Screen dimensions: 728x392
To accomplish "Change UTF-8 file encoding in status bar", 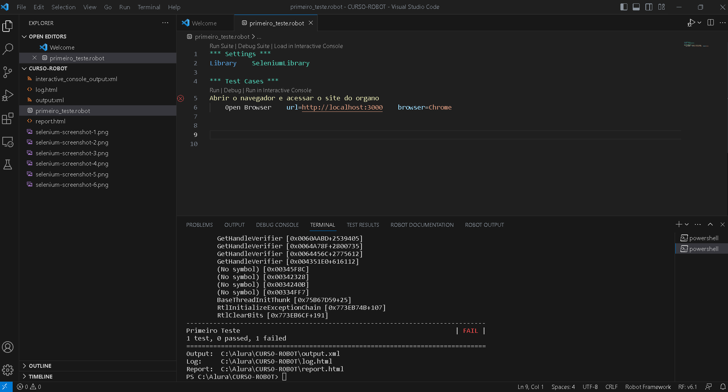I will [590, 387].
